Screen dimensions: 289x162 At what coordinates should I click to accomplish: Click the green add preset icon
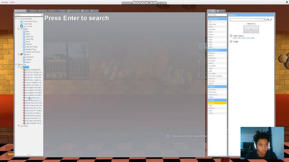click(x=268, y=20)
